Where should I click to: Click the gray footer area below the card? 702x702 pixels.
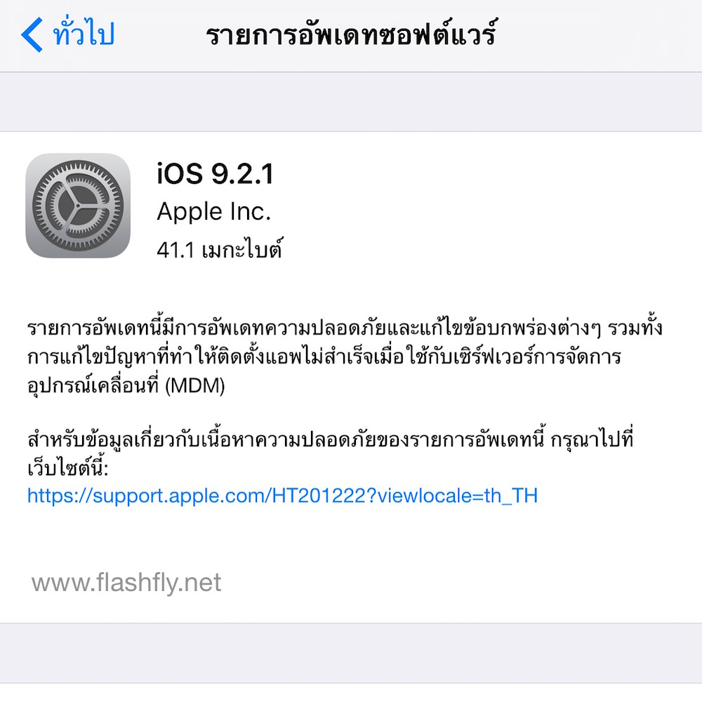click(x=351, y=653)
